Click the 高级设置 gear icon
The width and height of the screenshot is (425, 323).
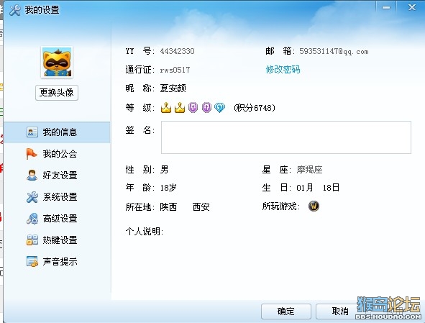click(32, 219)
